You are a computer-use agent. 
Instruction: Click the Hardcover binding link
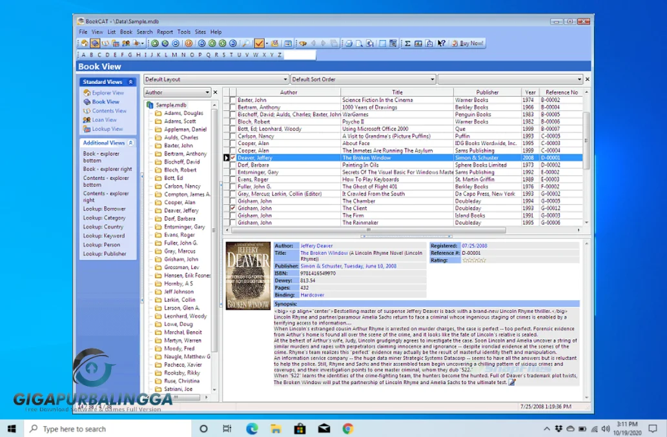click(x=313, y=294)
